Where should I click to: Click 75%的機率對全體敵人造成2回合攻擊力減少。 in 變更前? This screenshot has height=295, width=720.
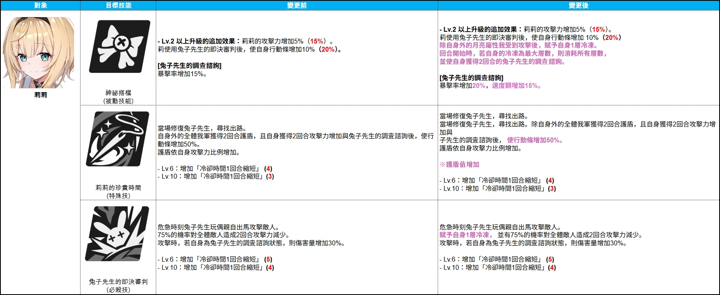click(224, 235)
